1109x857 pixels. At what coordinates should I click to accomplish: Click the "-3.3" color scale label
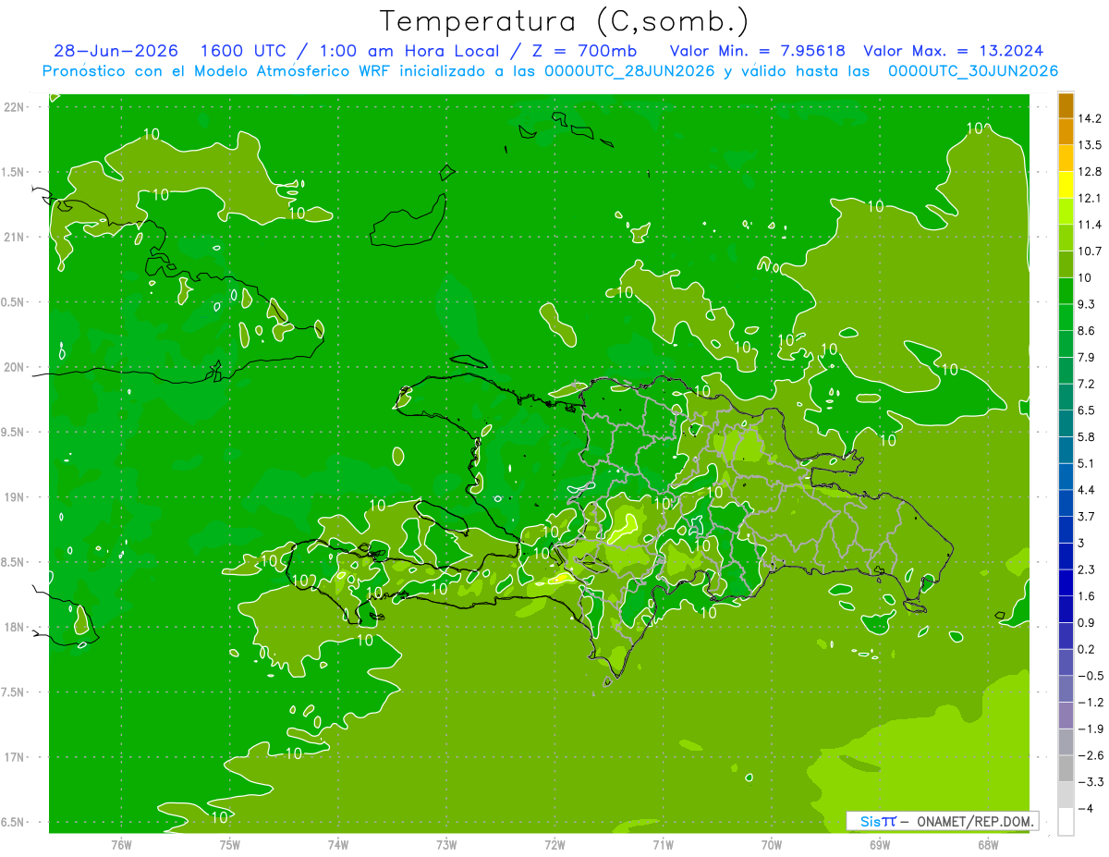[x=1090, y=782]
